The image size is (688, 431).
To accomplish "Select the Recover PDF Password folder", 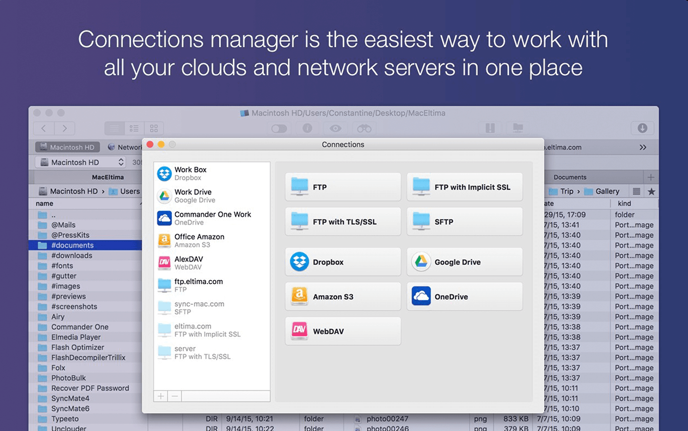I will point(85,388).
